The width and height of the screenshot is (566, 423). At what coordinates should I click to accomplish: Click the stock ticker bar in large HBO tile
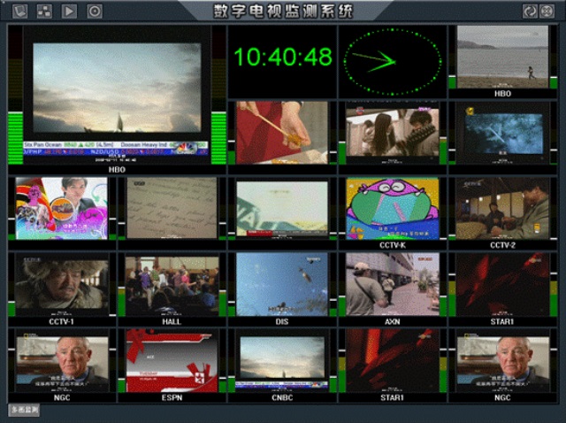(x=116, y=149)
